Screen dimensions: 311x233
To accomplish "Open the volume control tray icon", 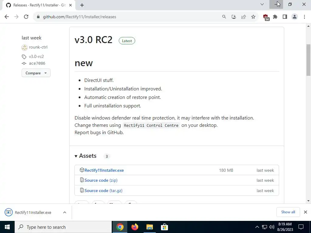I will pos(272,227).
